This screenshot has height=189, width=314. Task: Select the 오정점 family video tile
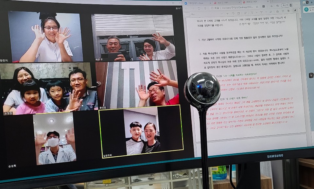pos(49,89)
